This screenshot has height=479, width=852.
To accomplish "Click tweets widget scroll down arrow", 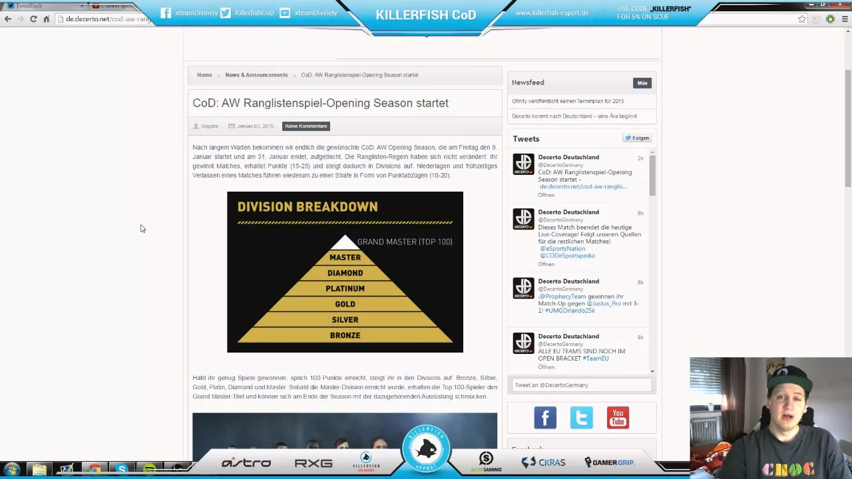I will pos(652,371).
